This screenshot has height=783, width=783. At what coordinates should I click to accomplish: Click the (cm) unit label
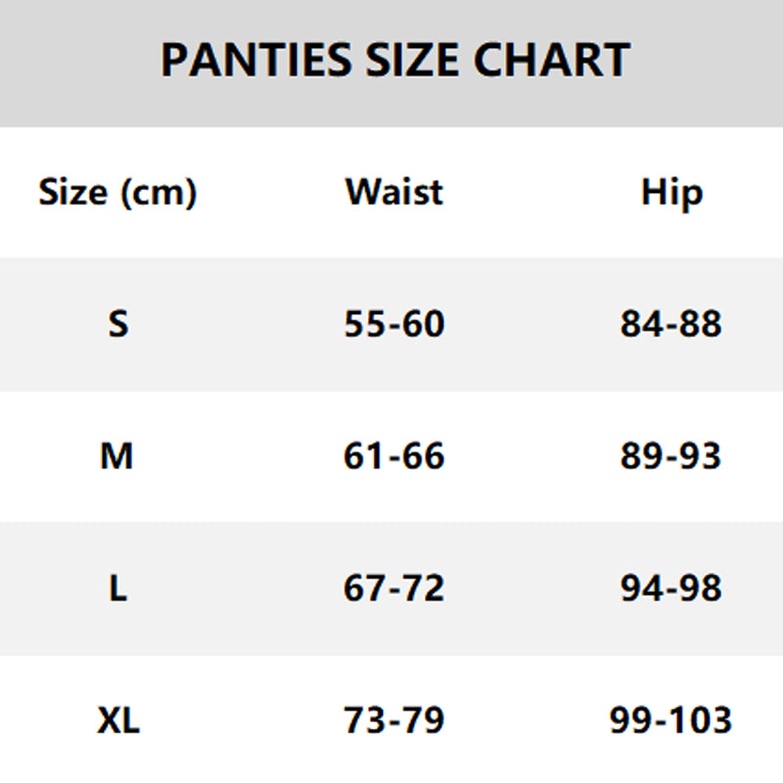point(158,192)
